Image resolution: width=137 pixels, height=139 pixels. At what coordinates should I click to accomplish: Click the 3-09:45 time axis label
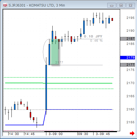click(x=103, y=134)
